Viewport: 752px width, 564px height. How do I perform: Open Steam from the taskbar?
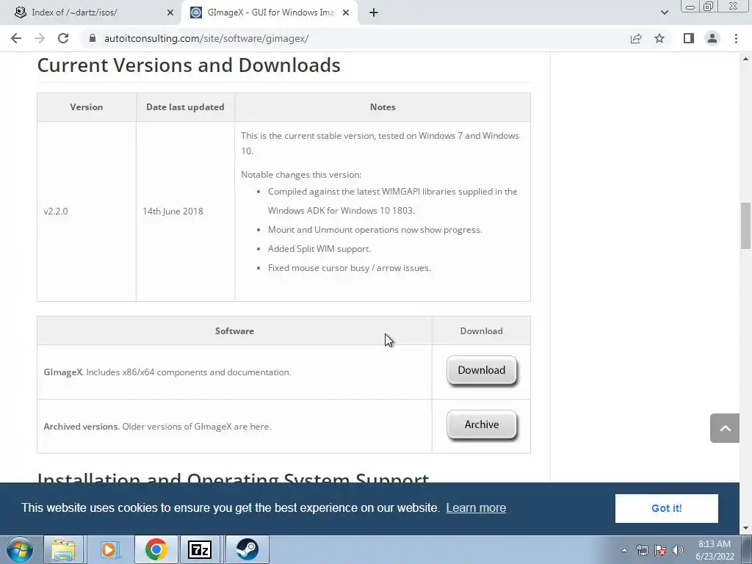click(247, 549)
